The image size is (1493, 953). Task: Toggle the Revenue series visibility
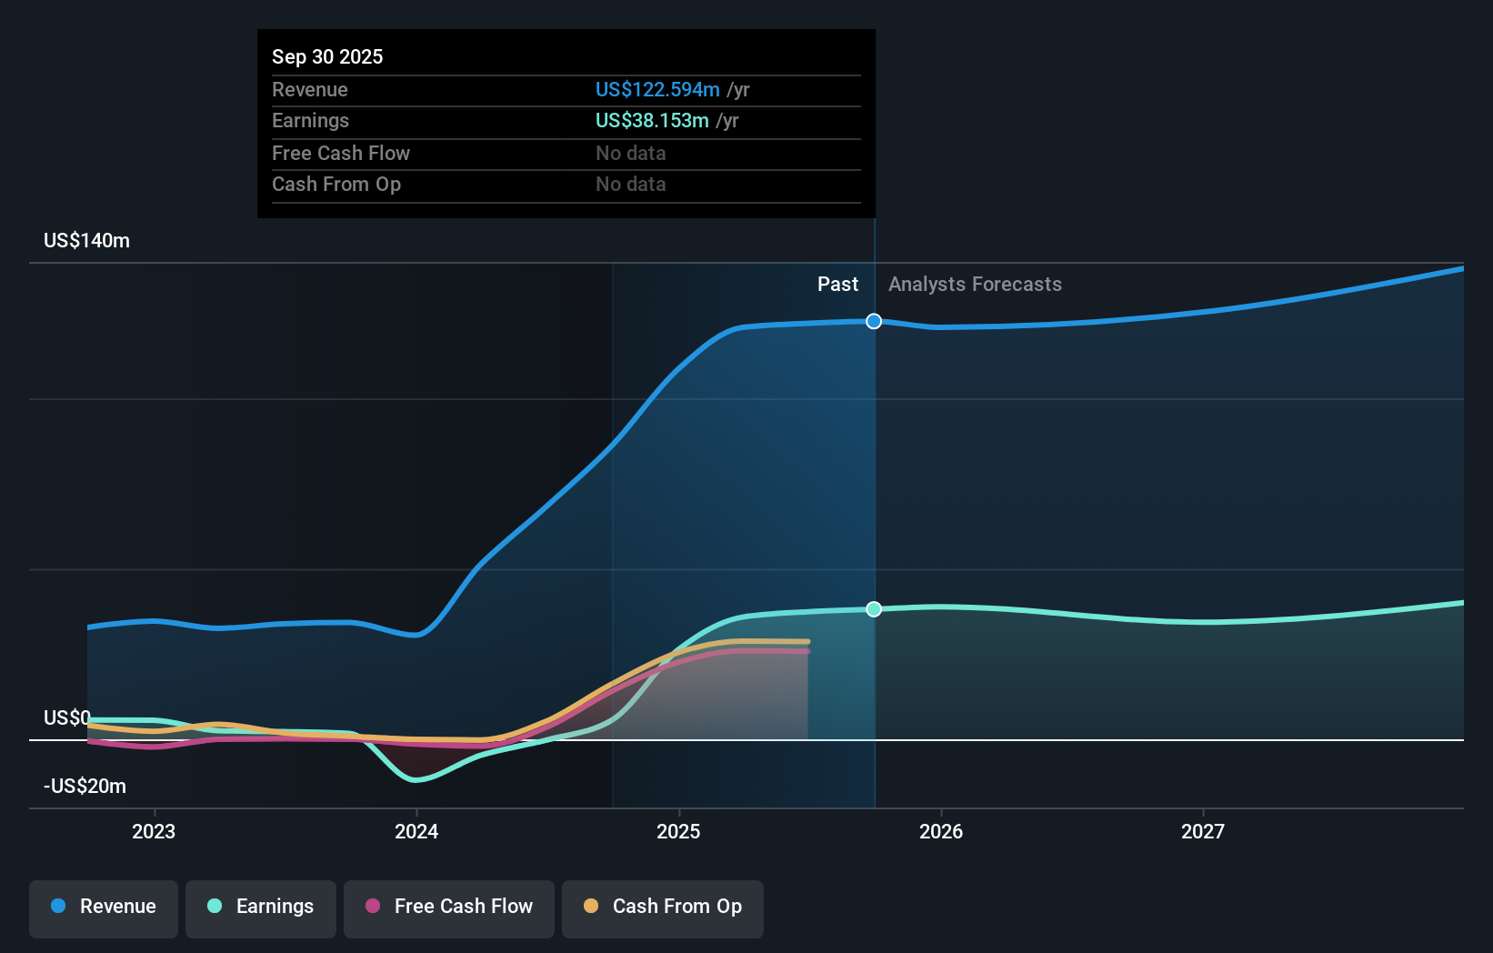tap(103, 907)
